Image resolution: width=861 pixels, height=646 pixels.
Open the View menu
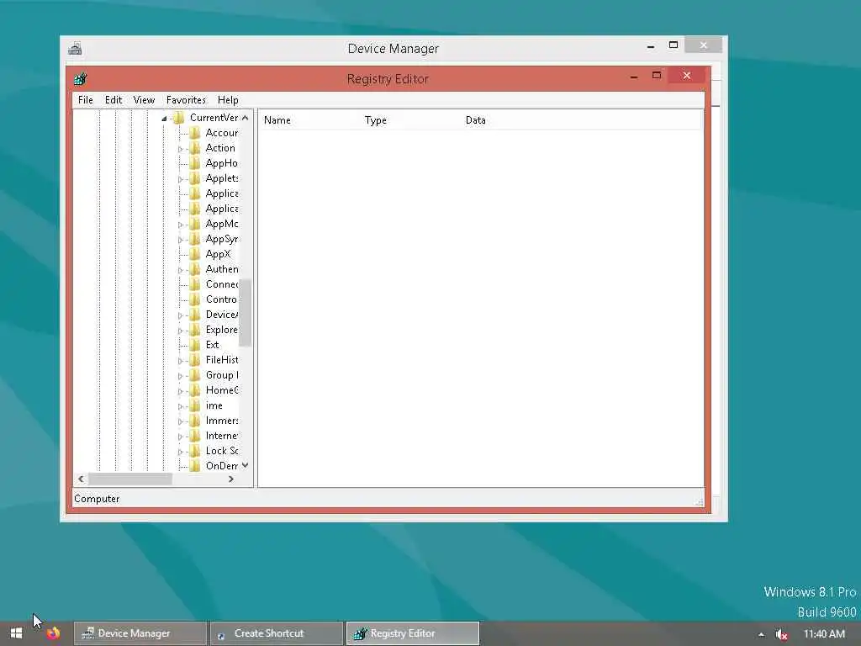tap(144, 100)
